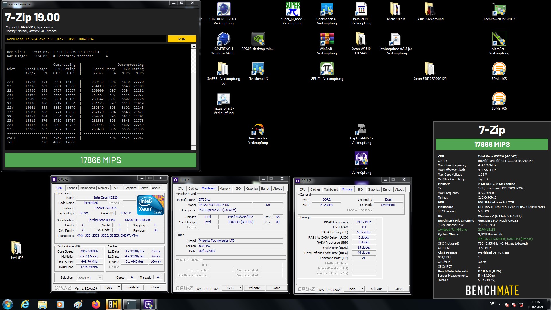
Task: Switch to Caches tab in CPU window
Action: coord(72,188)
